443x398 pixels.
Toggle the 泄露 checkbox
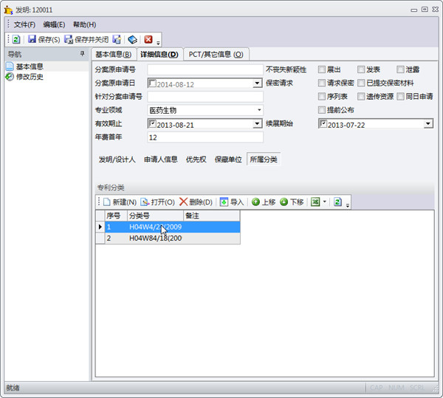(x=400, y=69)
